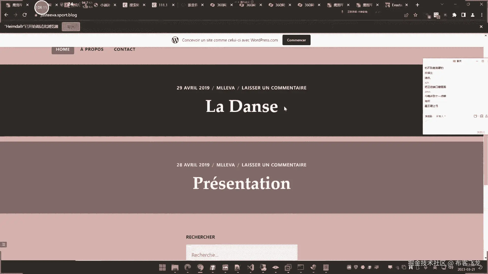Image resolution: width=488 pixels, height=274 pixels.
Task: Open the user profile icon
Action: click(x=473, y=15)
